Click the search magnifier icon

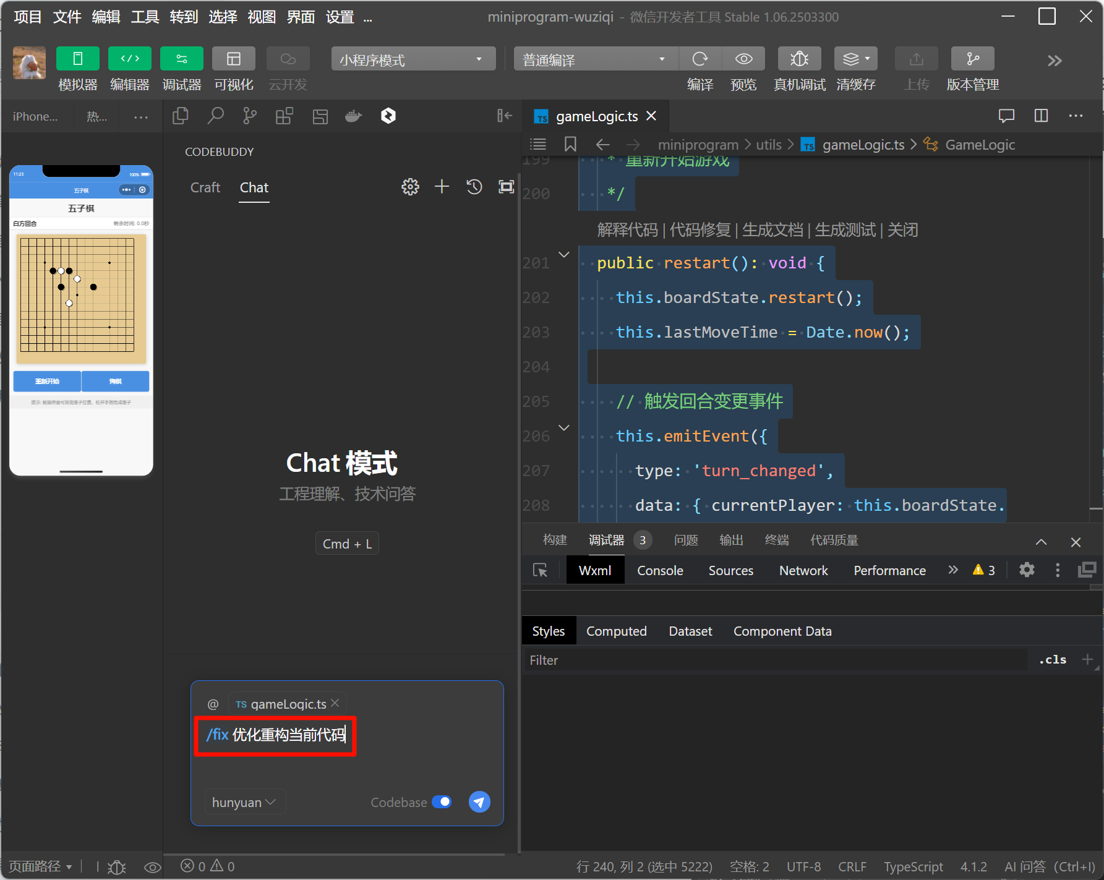(215, 116)
